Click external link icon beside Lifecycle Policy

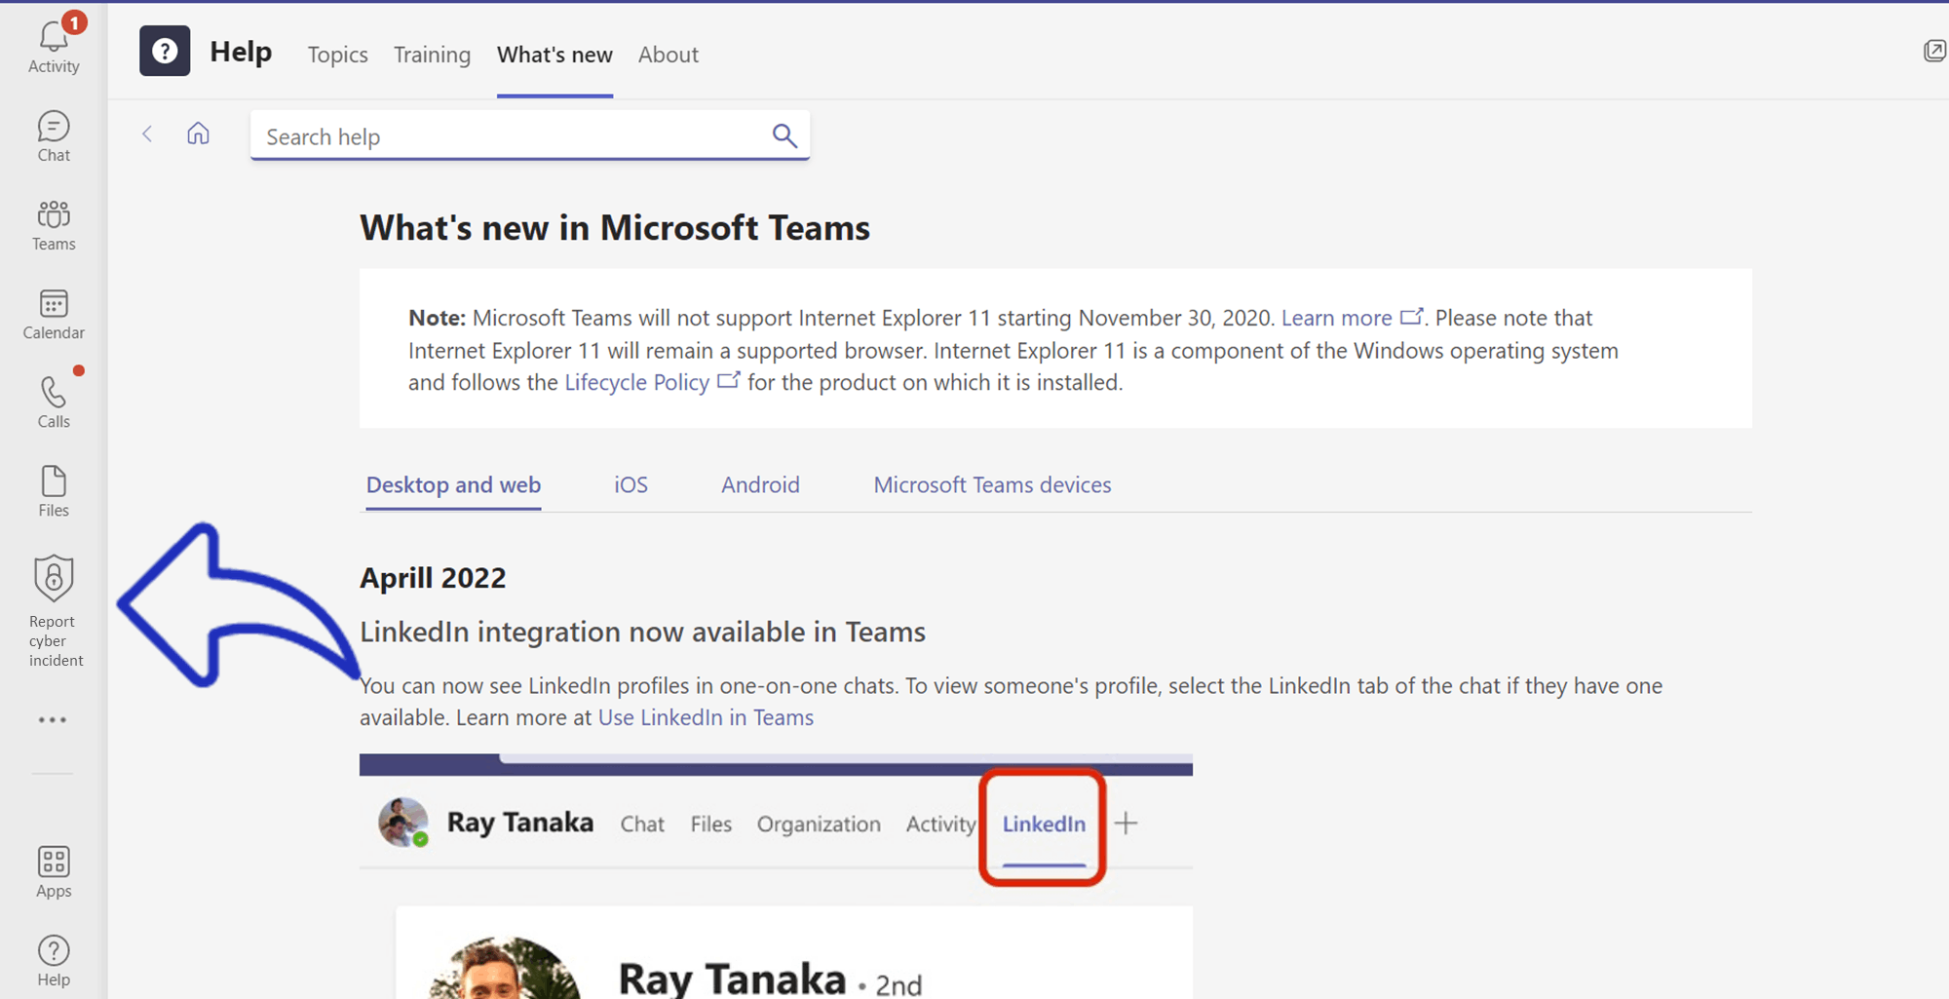(729, 381)
